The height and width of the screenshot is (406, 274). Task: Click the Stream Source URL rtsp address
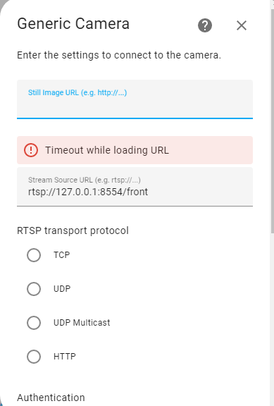(x=88, y=192)
